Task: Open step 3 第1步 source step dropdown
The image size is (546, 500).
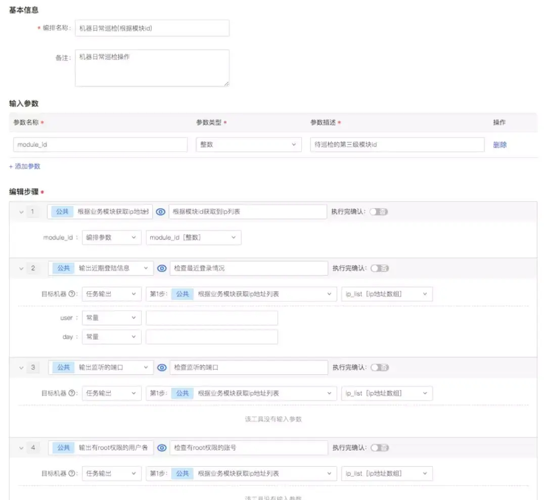Action: point(241,393)
